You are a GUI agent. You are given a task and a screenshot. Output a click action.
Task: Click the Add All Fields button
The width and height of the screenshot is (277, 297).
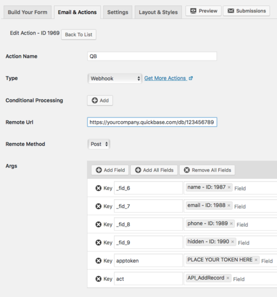pos(154,170)
